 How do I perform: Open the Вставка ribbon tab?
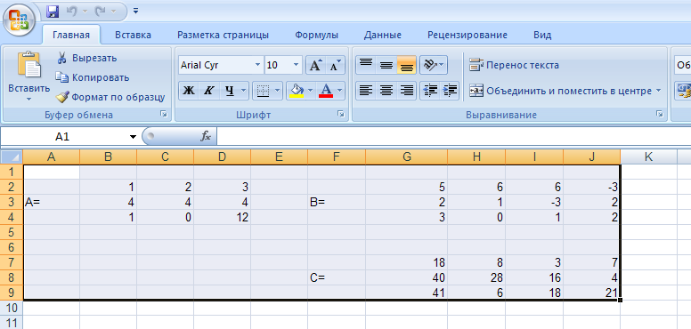(x=133, y=35)
